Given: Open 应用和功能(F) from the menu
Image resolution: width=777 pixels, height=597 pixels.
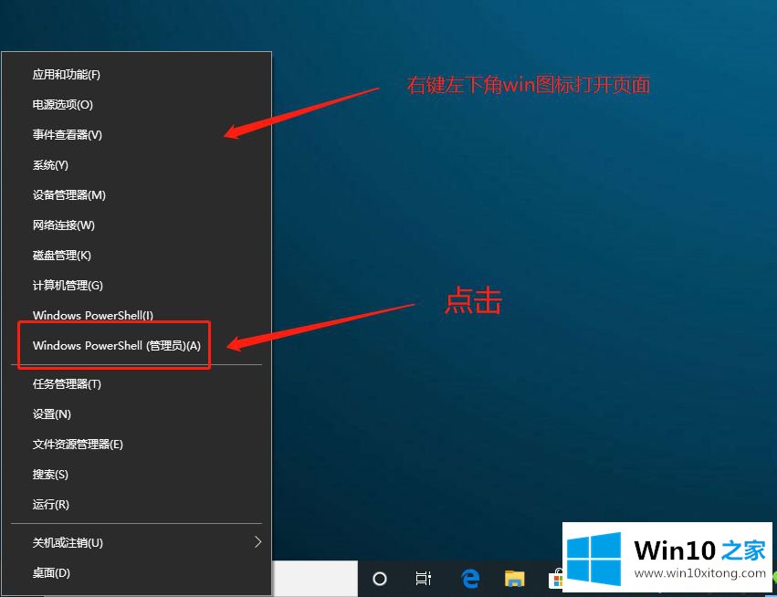Looking at the screenshot, I should point(67,74).
